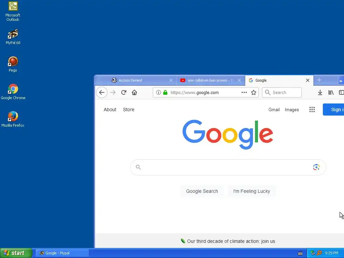This screenshot has width=344, height=258.
Task: Open the Images link
Action: [x=292, y=110]
